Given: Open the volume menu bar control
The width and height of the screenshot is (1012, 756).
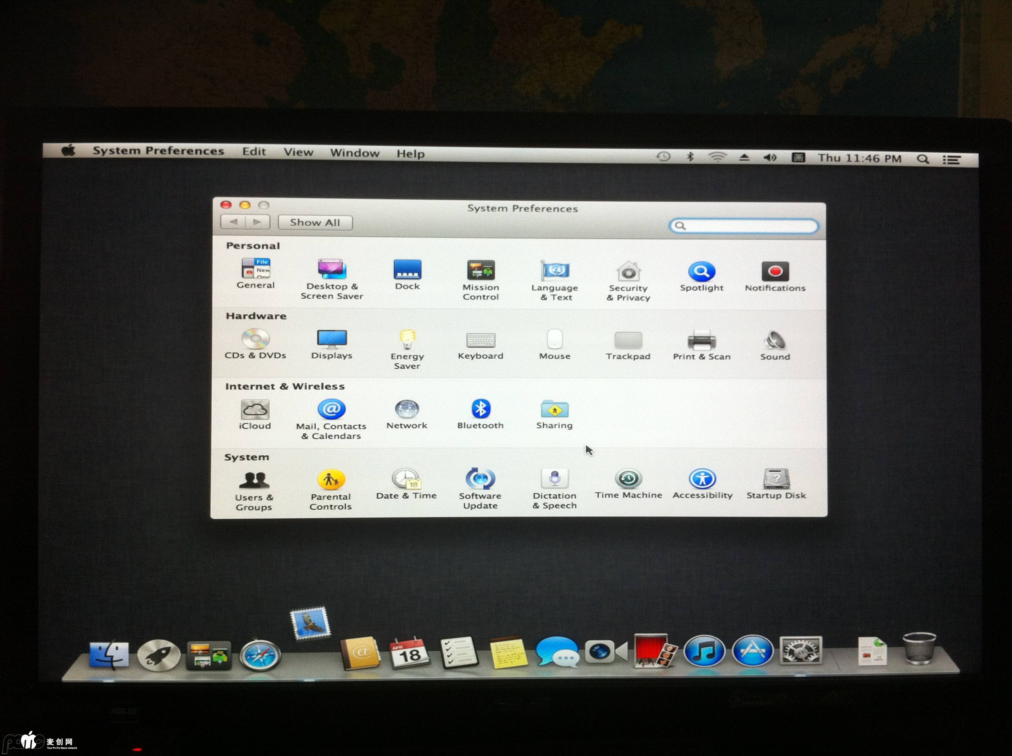Looking at the screenshot, I should pos(770,158).
